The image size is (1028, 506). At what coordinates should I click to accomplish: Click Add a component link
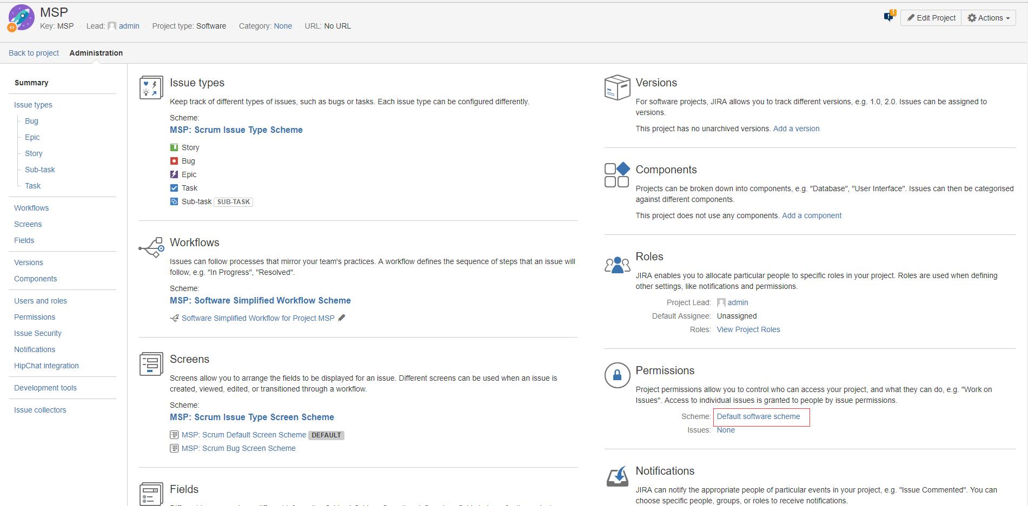point(812,215)
